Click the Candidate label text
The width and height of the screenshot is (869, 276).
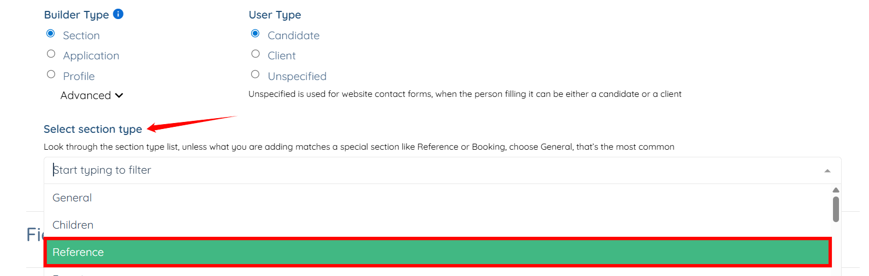point(294,35)
